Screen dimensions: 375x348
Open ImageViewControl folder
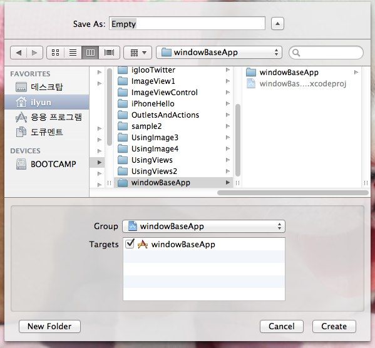173,93
